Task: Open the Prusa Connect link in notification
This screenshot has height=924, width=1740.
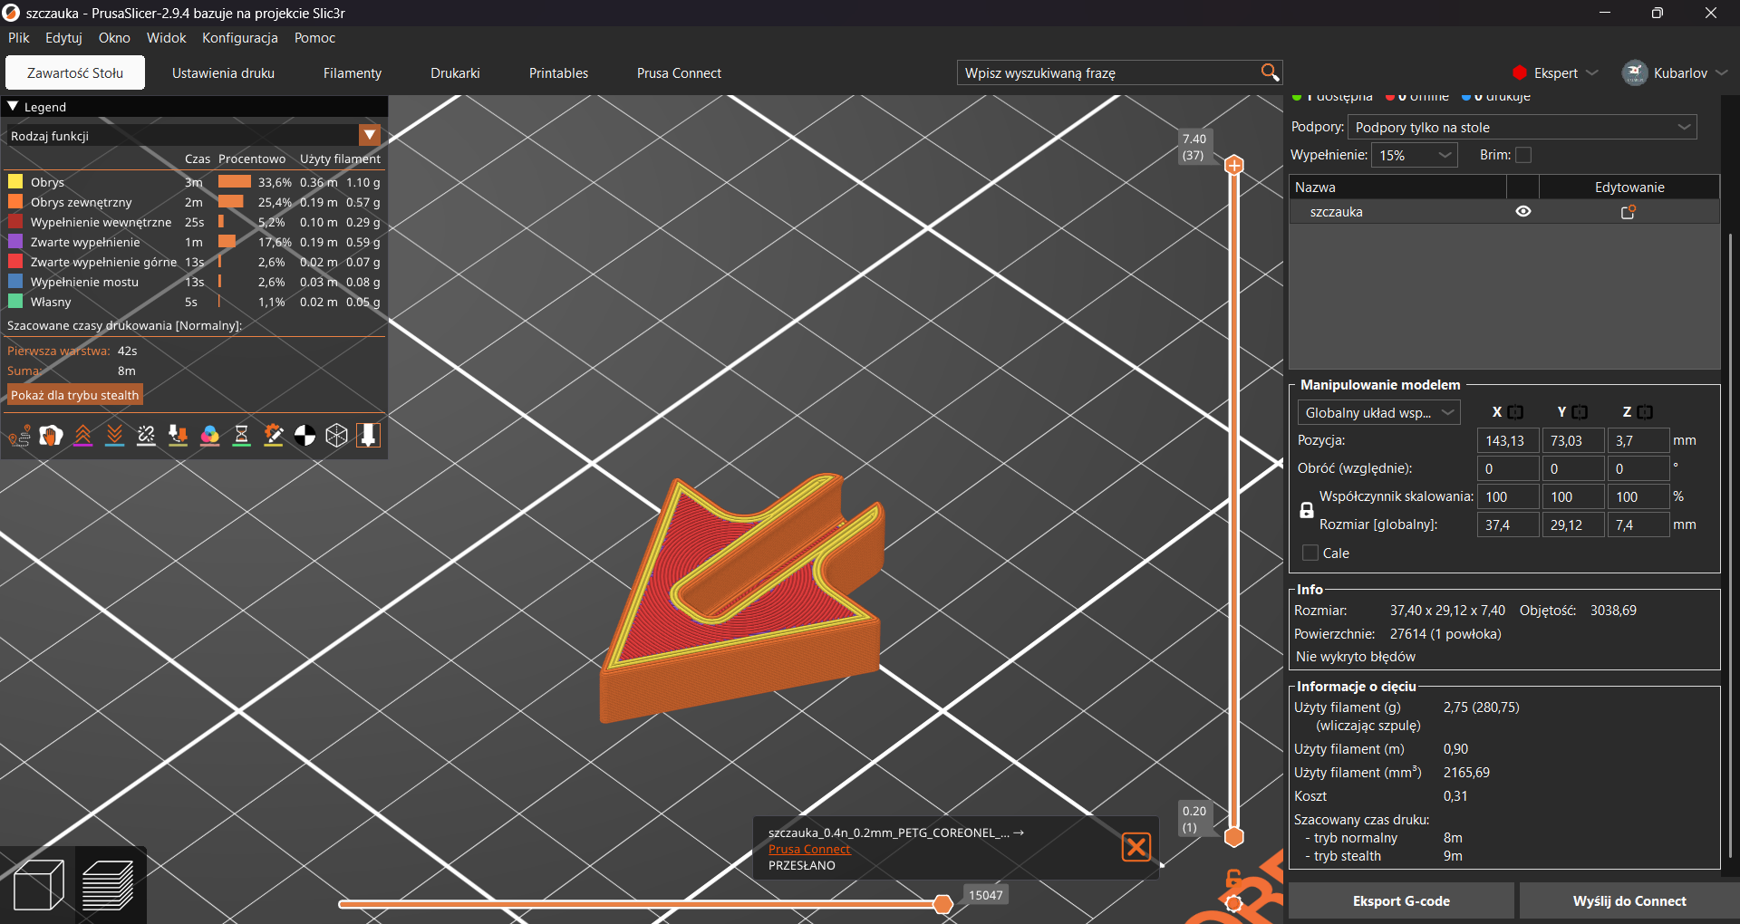Action: [x=809, y=849]
